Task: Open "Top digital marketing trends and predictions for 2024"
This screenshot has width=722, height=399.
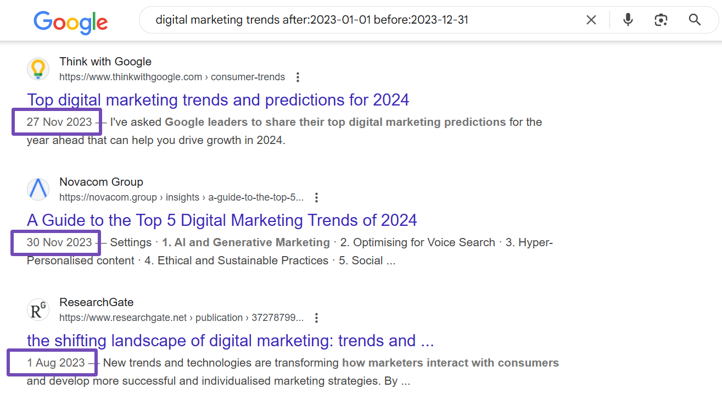Action: pos(218,100)
